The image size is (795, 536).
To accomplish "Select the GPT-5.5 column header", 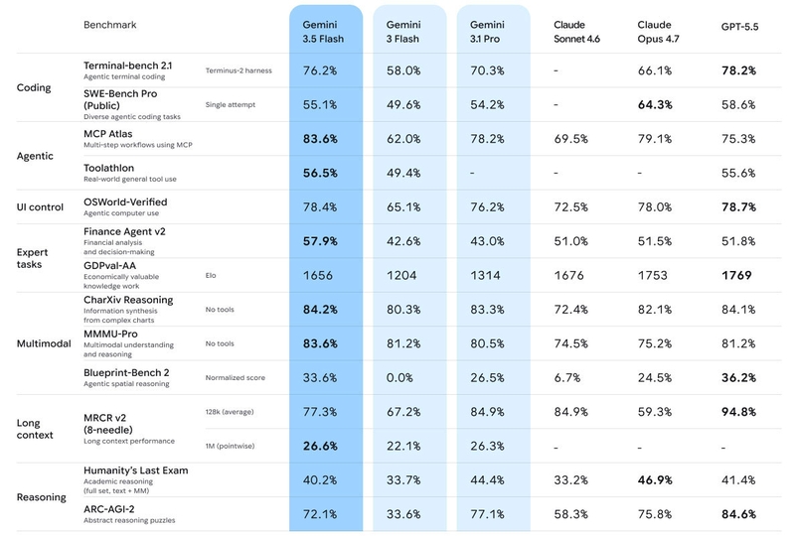I will (x=739, y=27).
